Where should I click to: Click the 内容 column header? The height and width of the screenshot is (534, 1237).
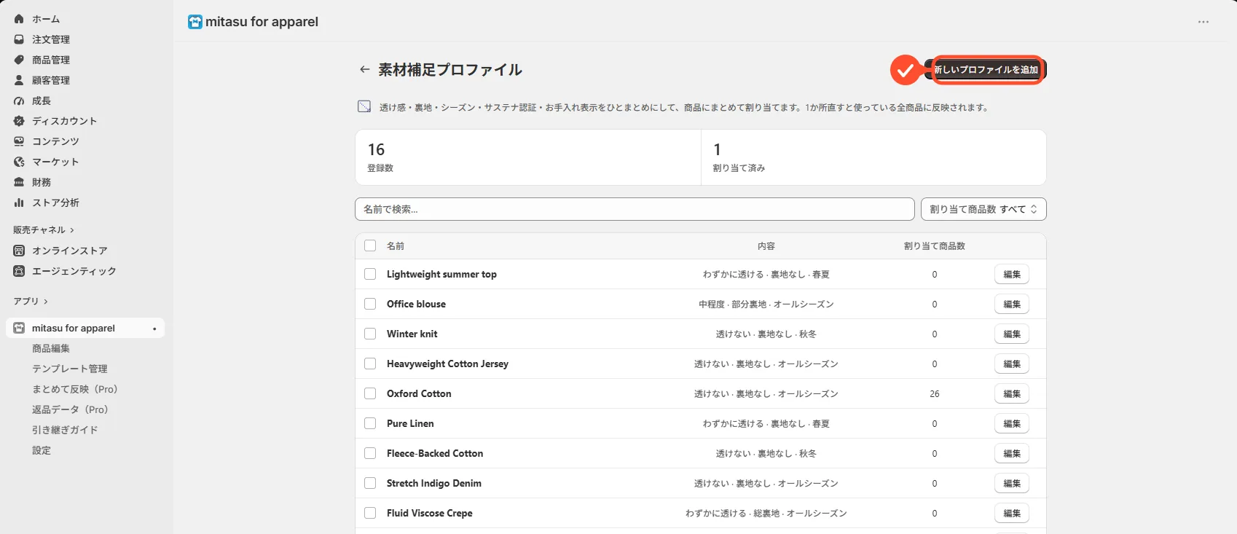point(766,246)
